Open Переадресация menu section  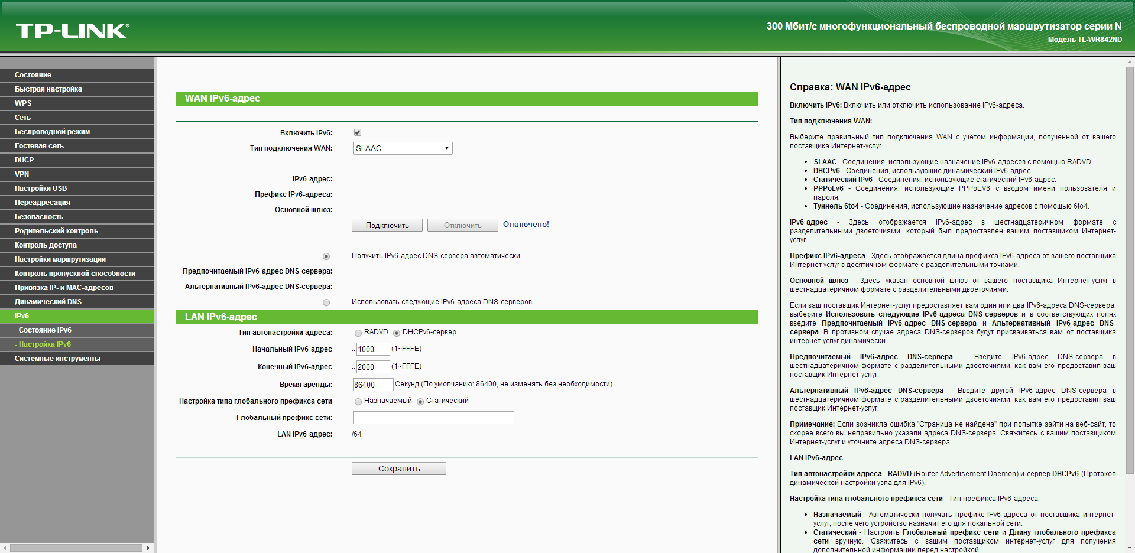point(77,203)
